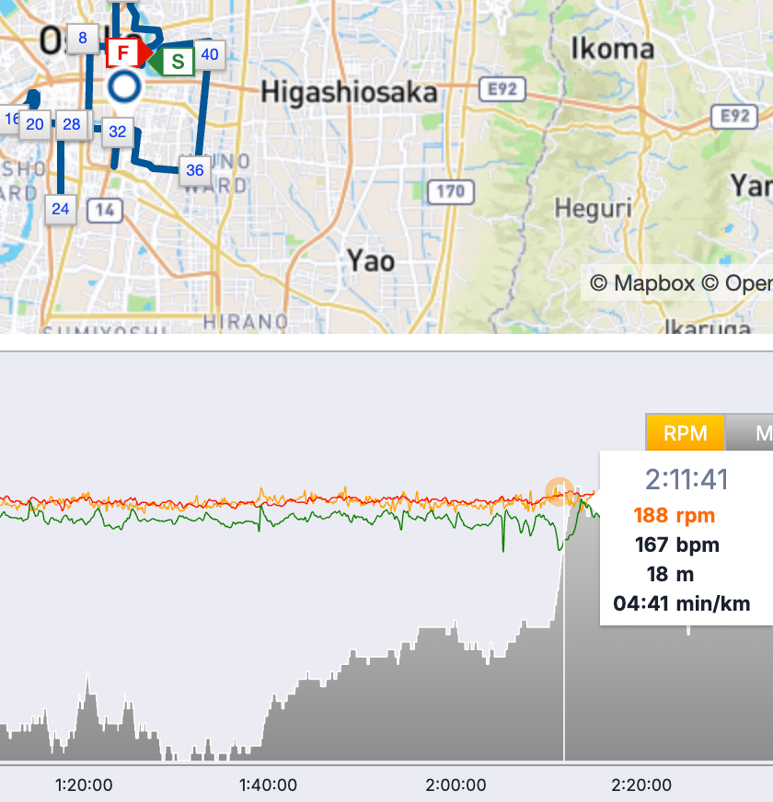Click the red F finish flag marker
The image size is (773, 802).
pyautogui.click(x=122, y=53)
